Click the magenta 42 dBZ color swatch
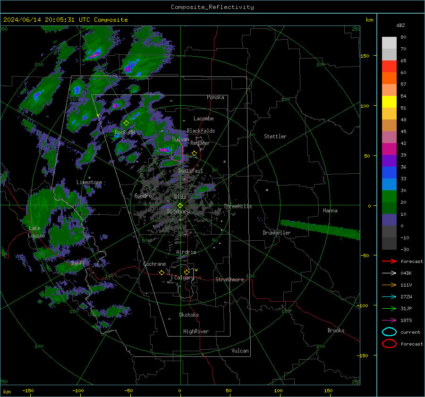The image size is (425, 397). point(389,149)
